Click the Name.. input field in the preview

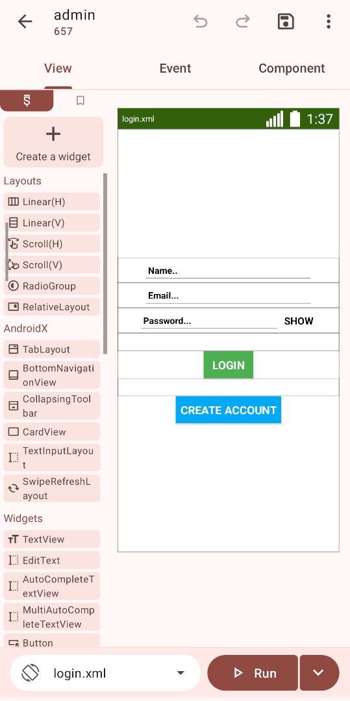point(228,271)
